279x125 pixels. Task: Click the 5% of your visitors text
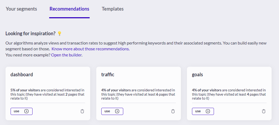coord(25,90)
